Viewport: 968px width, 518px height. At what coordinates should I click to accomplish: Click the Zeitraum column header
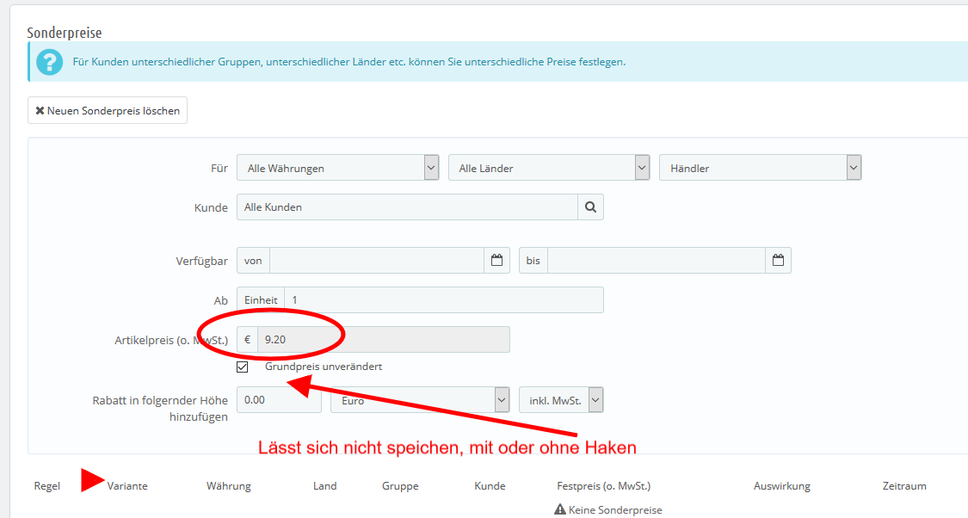904,486
